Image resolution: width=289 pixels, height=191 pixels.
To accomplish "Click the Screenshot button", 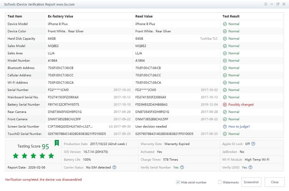I will point(251,182).
